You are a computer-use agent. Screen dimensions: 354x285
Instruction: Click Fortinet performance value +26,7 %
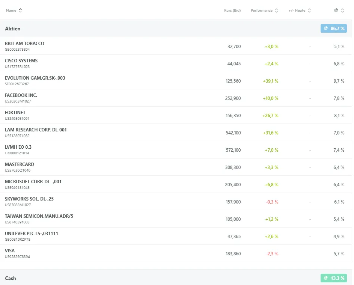pos(270,116)
